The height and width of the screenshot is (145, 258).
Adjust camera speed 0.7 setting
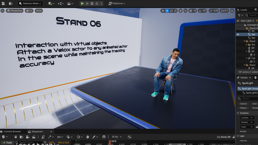tap(224, 11)
